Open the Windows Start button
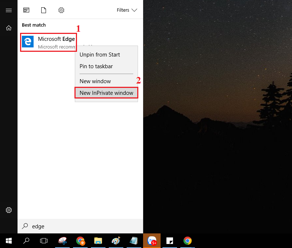Image resolution: width=292 pixels, height=248 pixels. coord(9,241)
